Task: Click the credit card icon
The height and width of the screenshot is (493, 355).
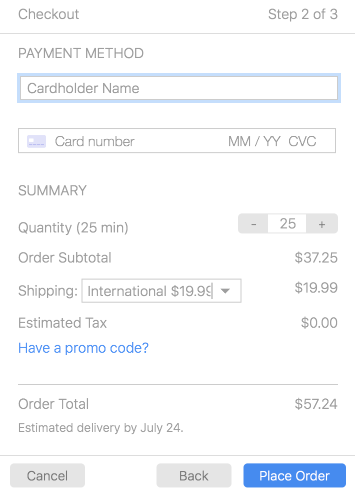Action: (x=36, y=141)
